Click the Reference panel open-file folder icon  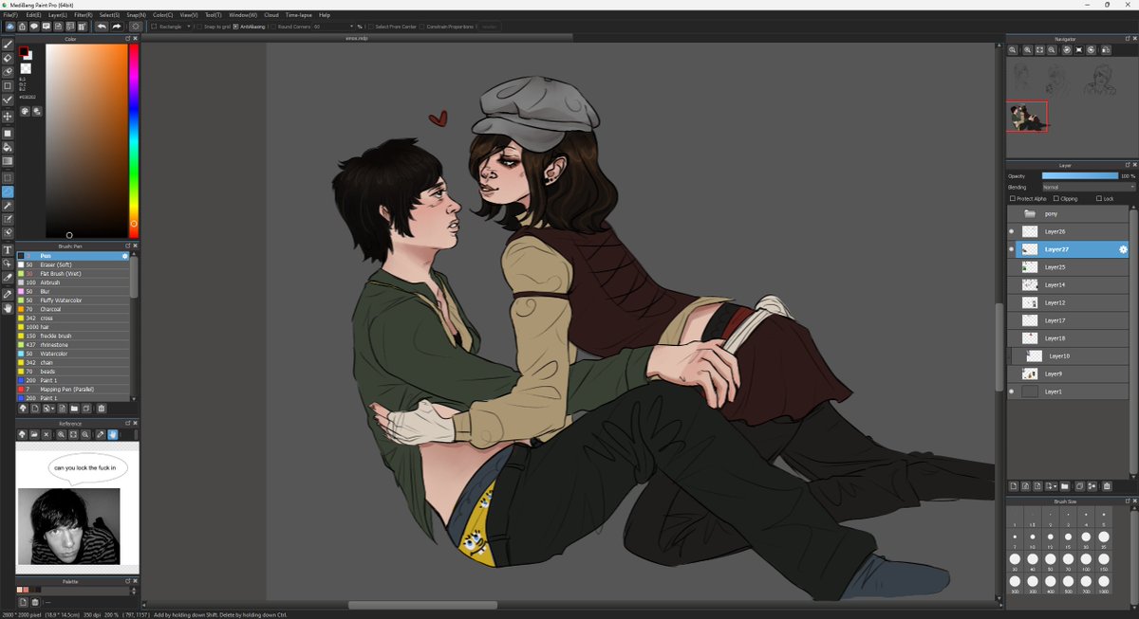pyautogui.click(x=33, y=434)
